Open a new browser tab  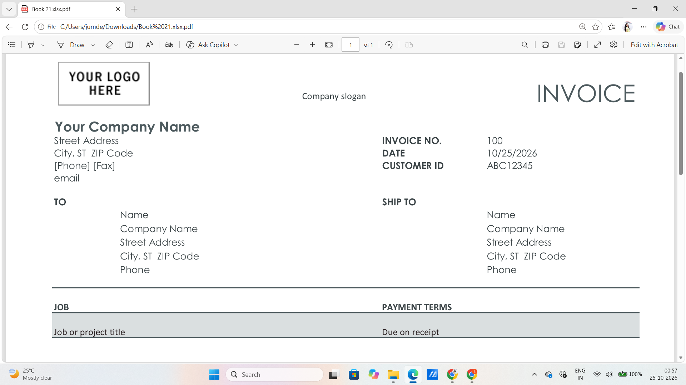point(134,9)
